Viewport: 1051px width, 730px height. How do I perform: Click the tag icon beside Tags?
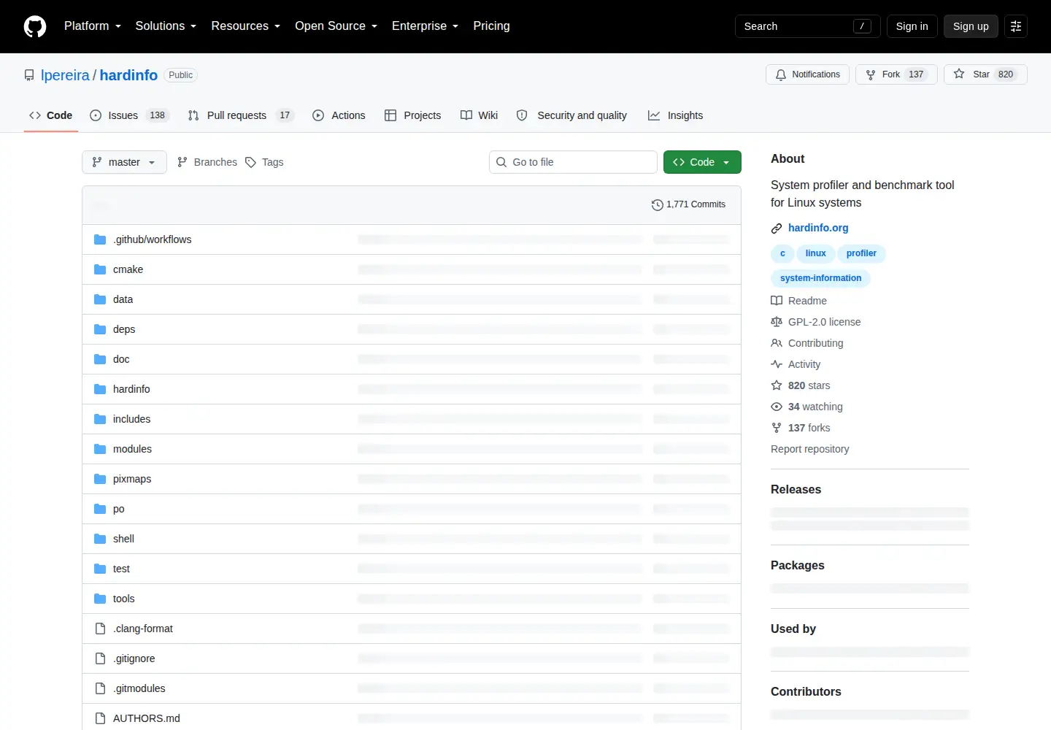250,162
